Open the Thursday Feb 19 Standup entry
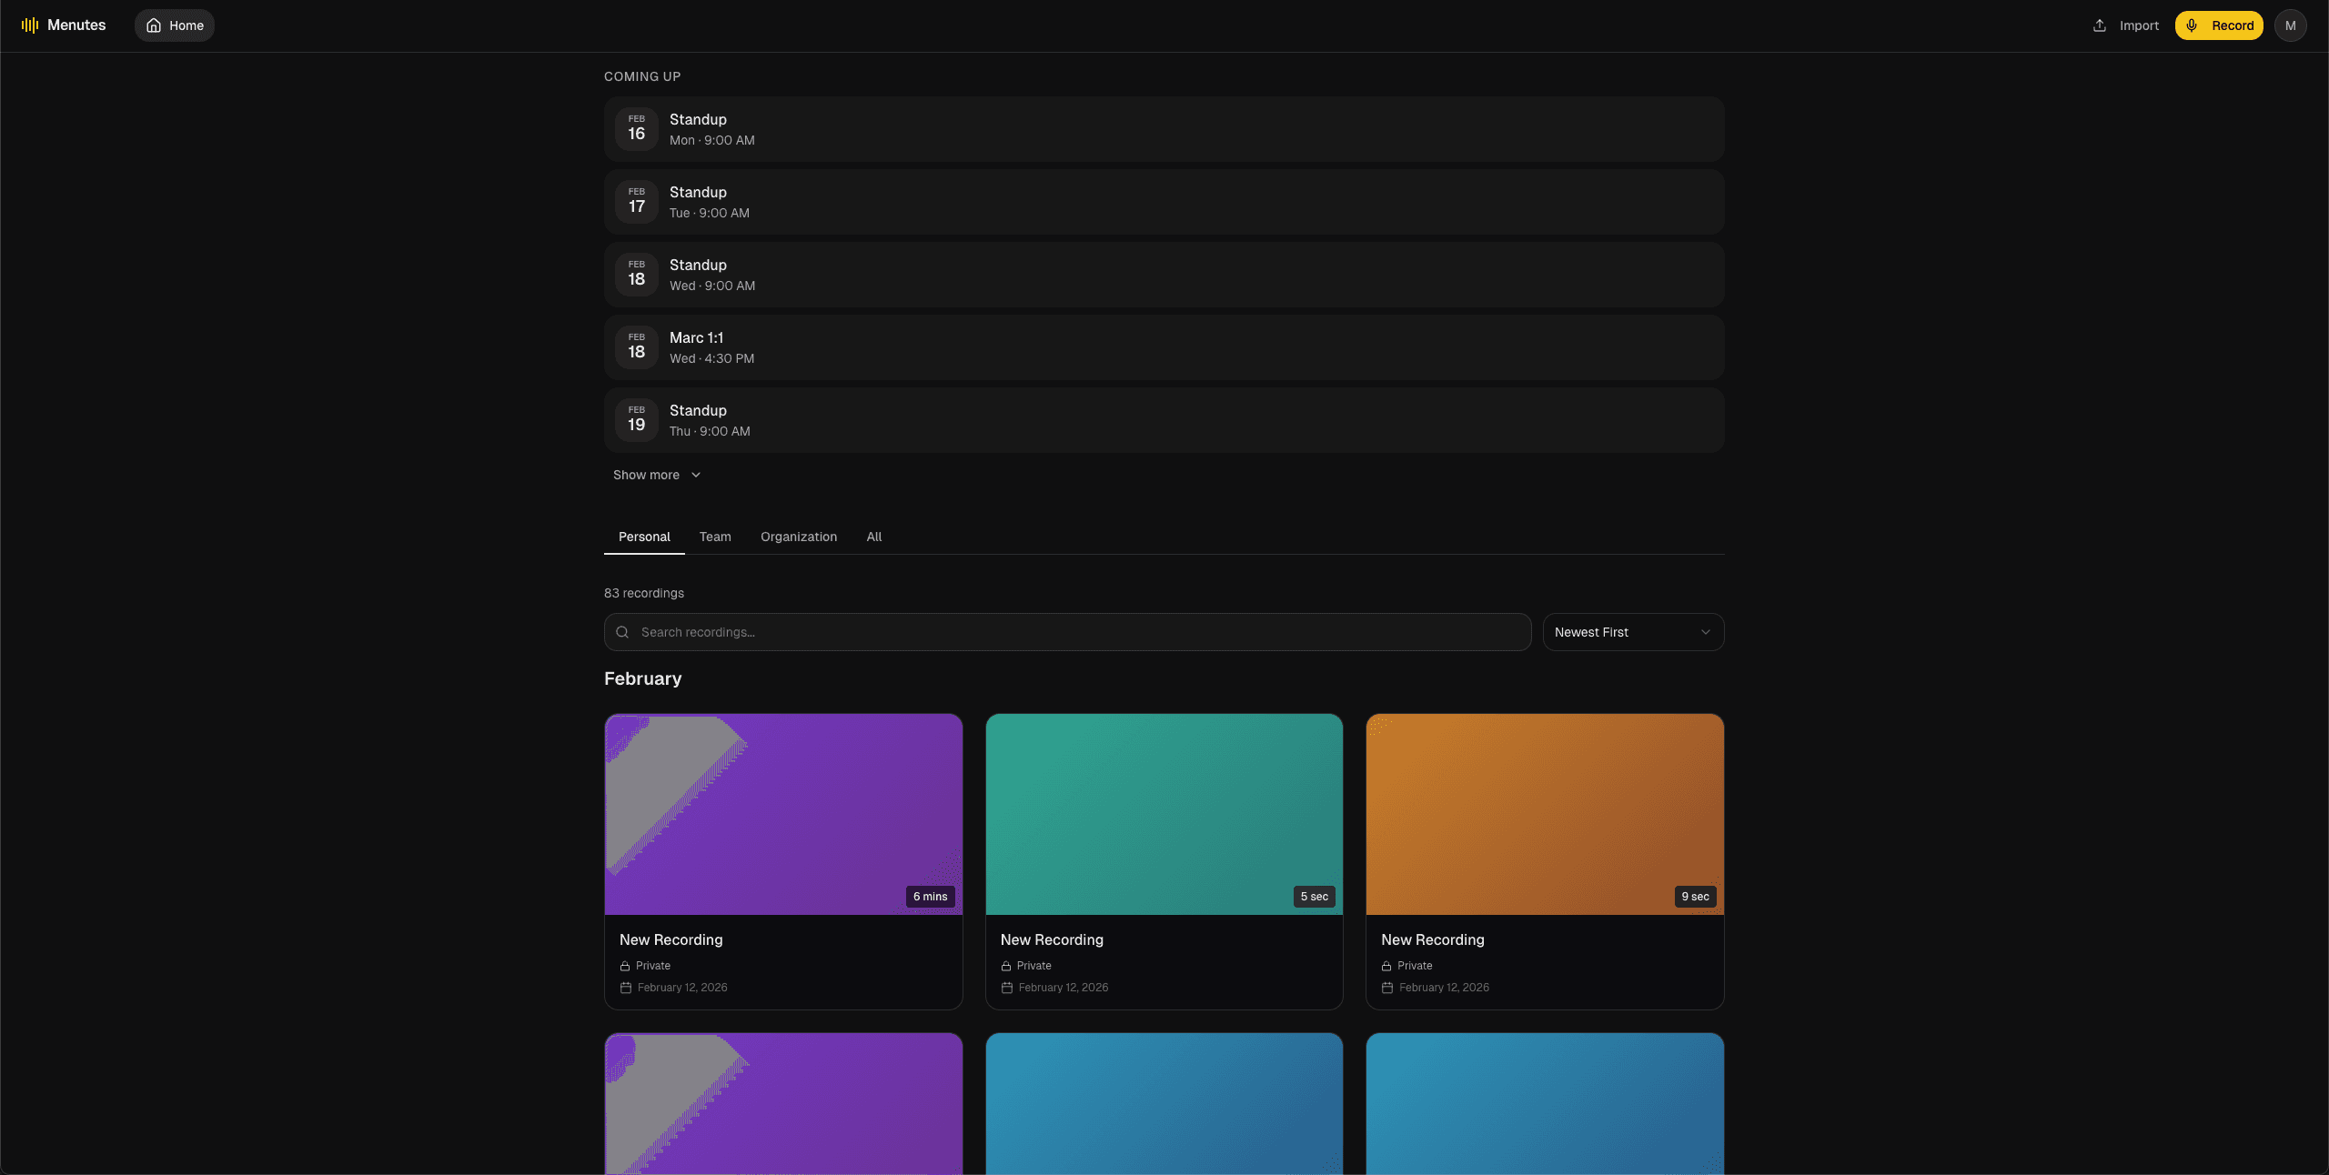Image resolution: width=2329 pixels, height=1175 pixels. coord(1164,420)
